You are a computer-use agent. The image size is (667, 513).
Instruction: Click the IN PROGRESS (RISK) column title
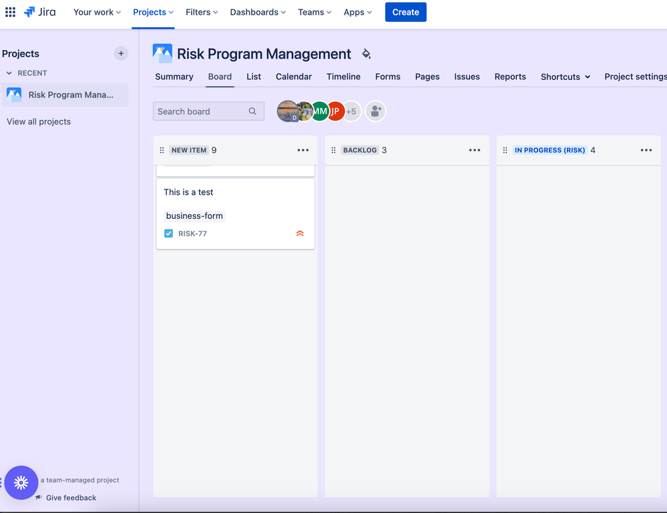[549, 150]
